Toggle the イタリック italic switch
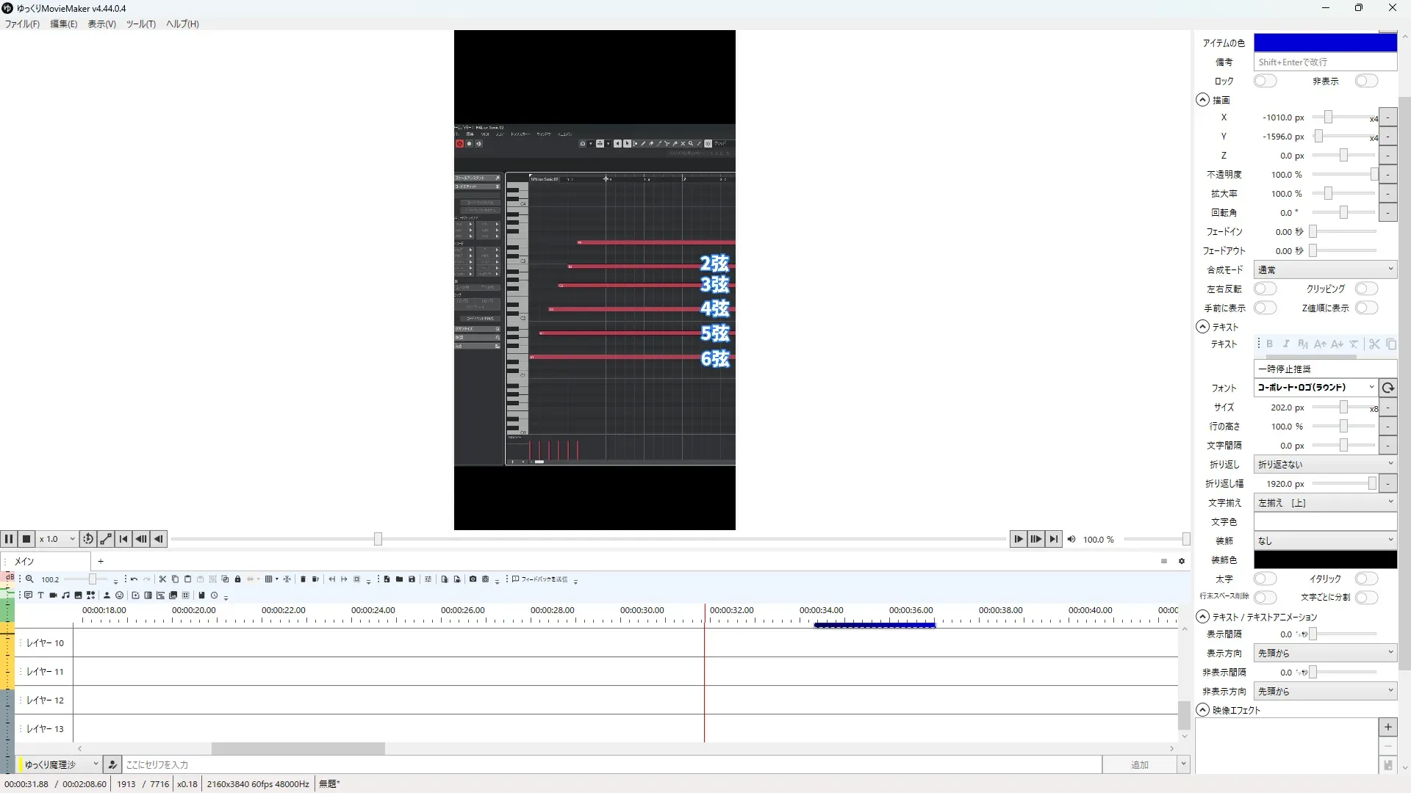Image resolution: width=1411 pixels, height=793 pixels. [1366, 579]
